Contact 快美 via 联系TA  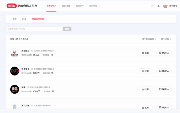point(164,89)
